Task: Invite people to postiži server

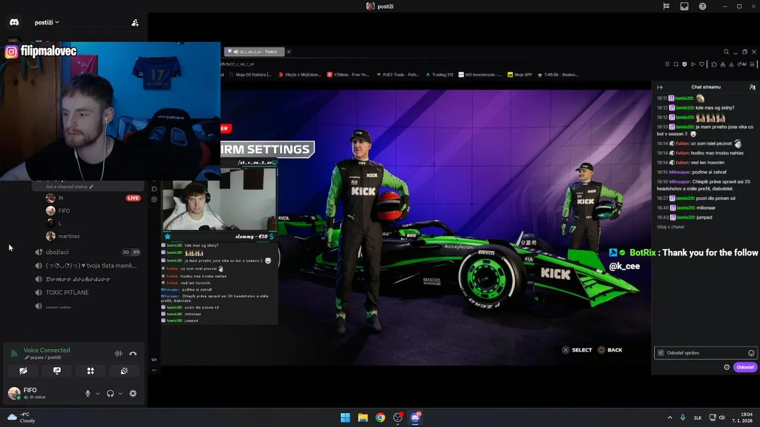Action: tap(135, 23)
